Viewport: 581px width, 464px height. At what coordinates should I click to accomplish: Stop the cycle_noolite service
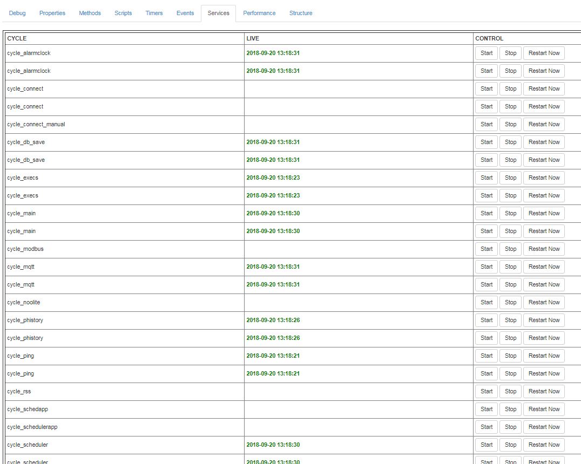click(510, 302)
